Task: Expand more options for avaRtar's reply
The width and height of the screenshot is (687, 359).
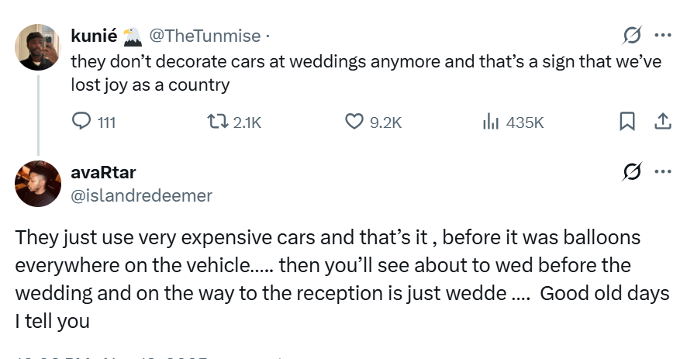Action: coord(663,172)
